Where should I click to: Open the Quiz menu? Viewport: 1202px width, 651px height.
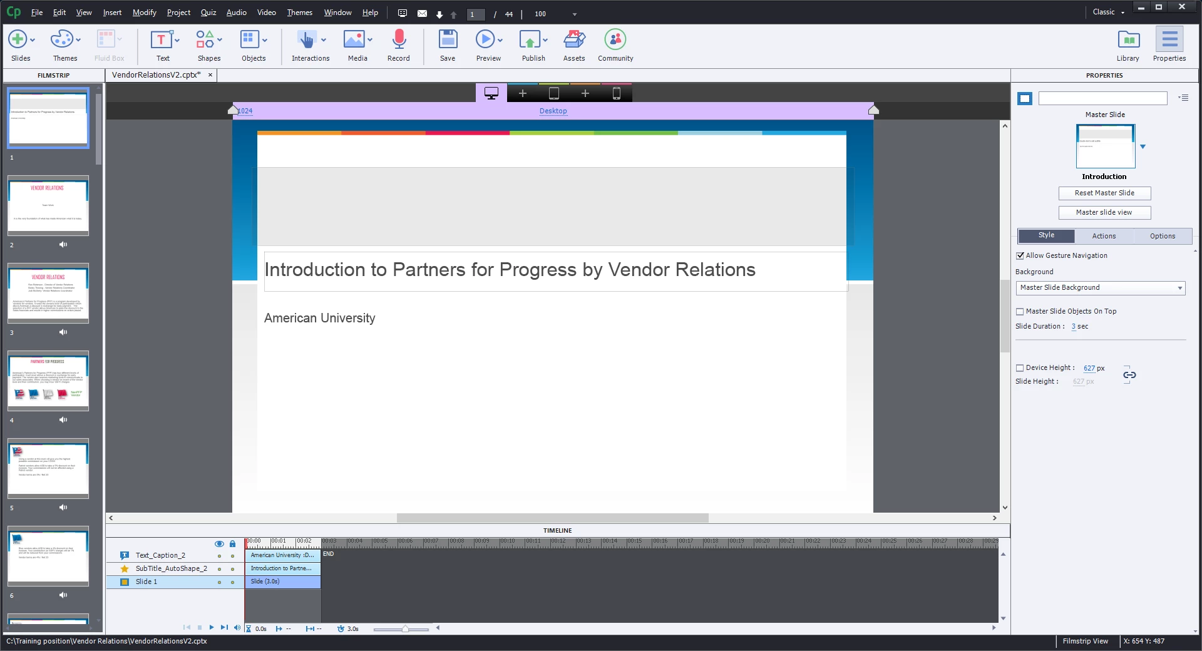point(208,13)
